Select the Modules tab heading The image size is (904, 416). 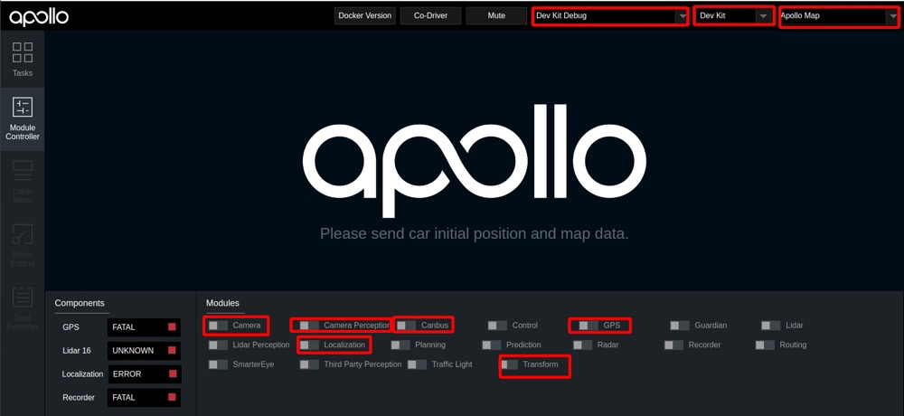click(x=222, y=303)
